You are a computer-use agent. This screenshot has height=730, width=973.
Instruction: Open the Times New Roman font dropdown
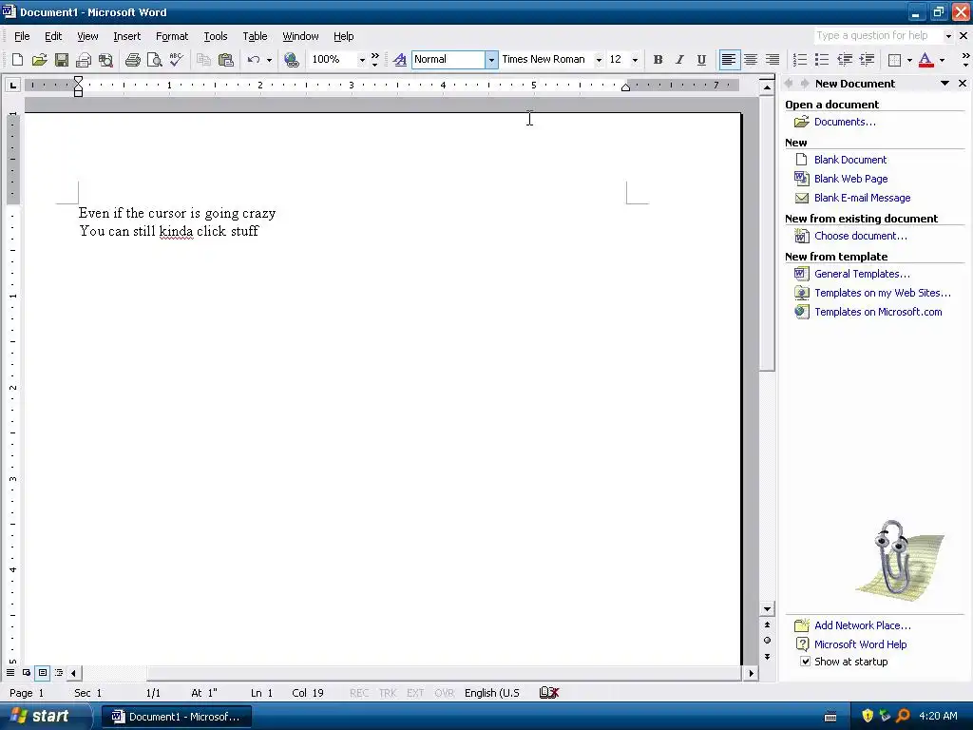pos(599,60)
